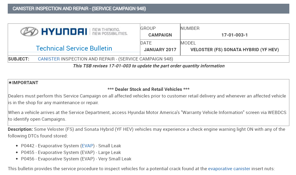Click the italic TSB revision note
Viewport: 296px width, 175px height.
149,66
